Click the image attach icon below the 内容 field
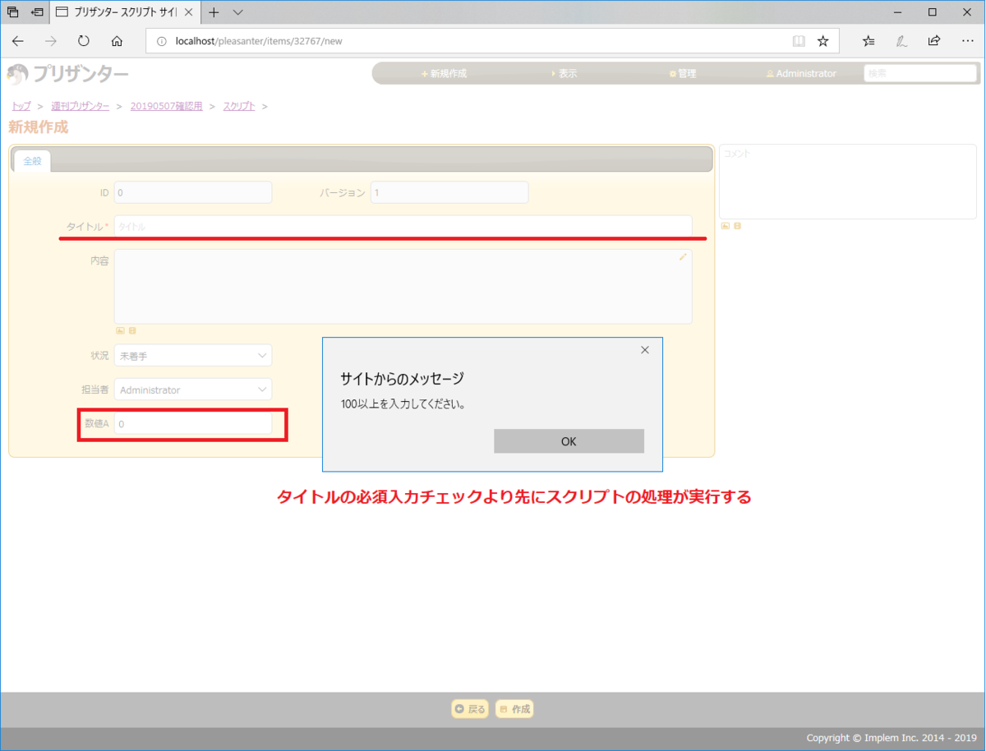 [119, 329]
